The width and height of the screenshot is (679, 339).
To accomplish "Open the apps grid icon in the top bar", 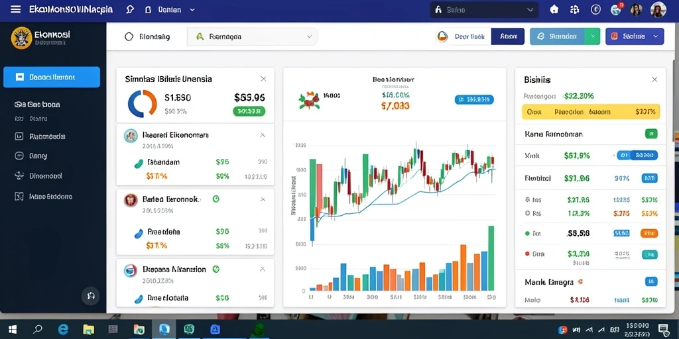I will click(575, 9).
